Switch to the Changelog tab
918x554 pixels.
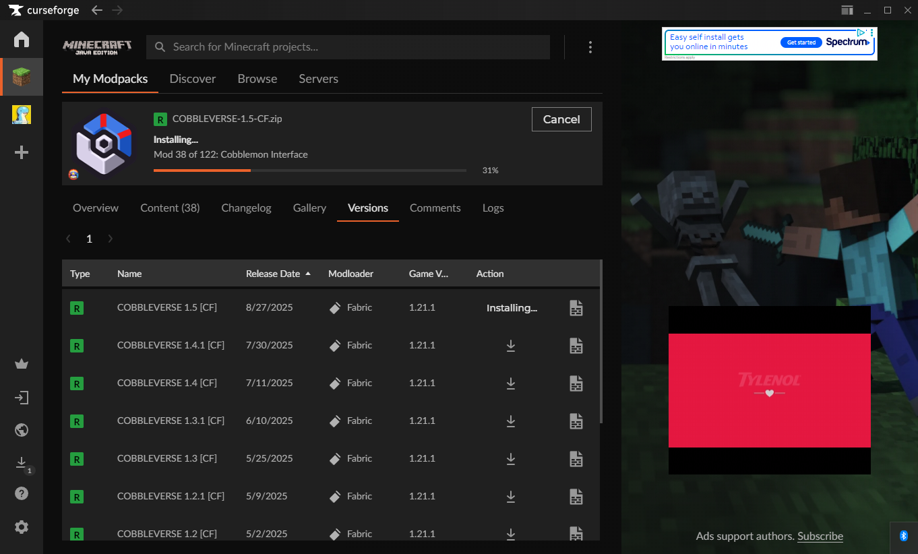(x=246, y=208)
